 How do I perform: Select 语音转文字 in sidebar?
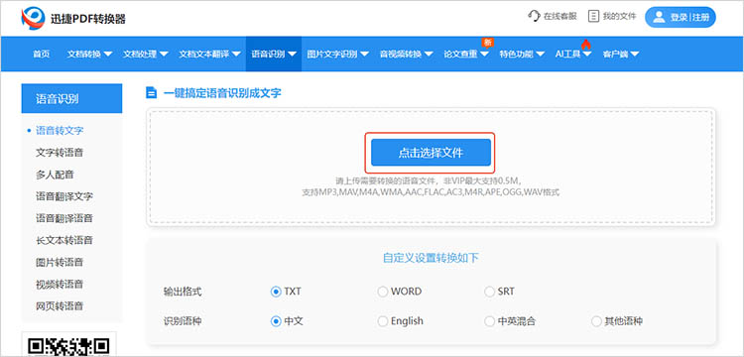pos(60,130)
